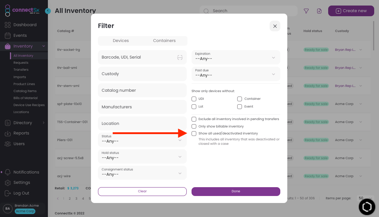Click the export/download icon near Create new
Screen dimensions: 379x217
[x=319, y=11]
